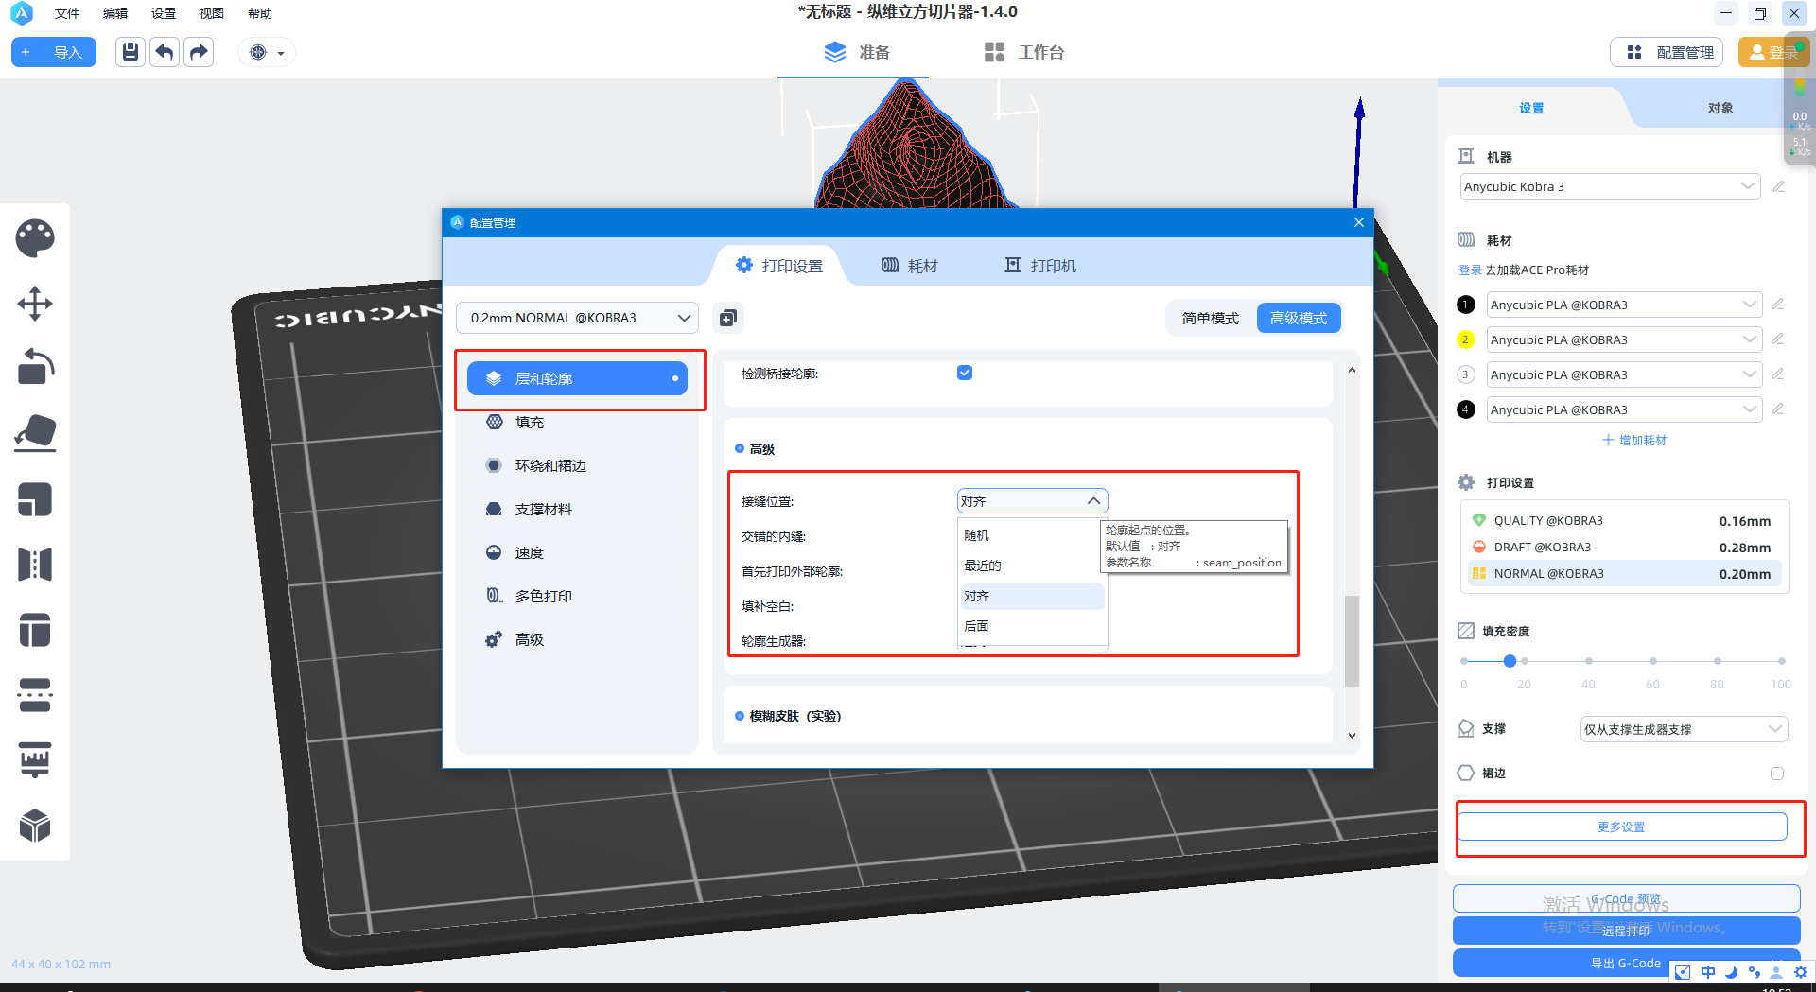Click the 登录 link above filament list
The width and height of the screenshot is (1816, 992).
pos(1470,270)
